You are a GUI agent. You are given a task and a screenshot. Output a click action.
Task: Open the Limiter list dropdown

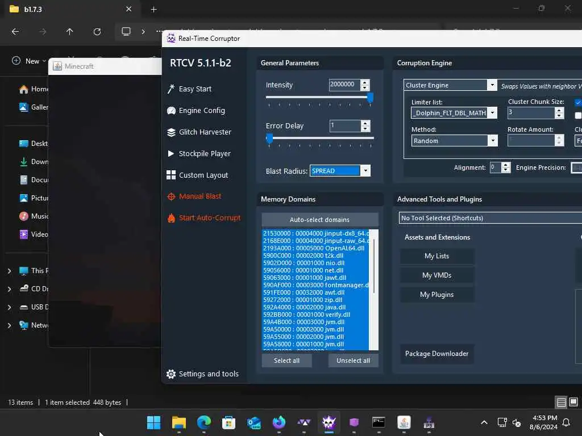coord(493,113)
